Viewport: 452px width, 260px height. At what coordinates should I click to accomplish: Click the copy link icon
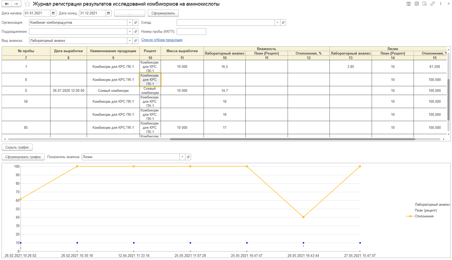click(433, 4)
